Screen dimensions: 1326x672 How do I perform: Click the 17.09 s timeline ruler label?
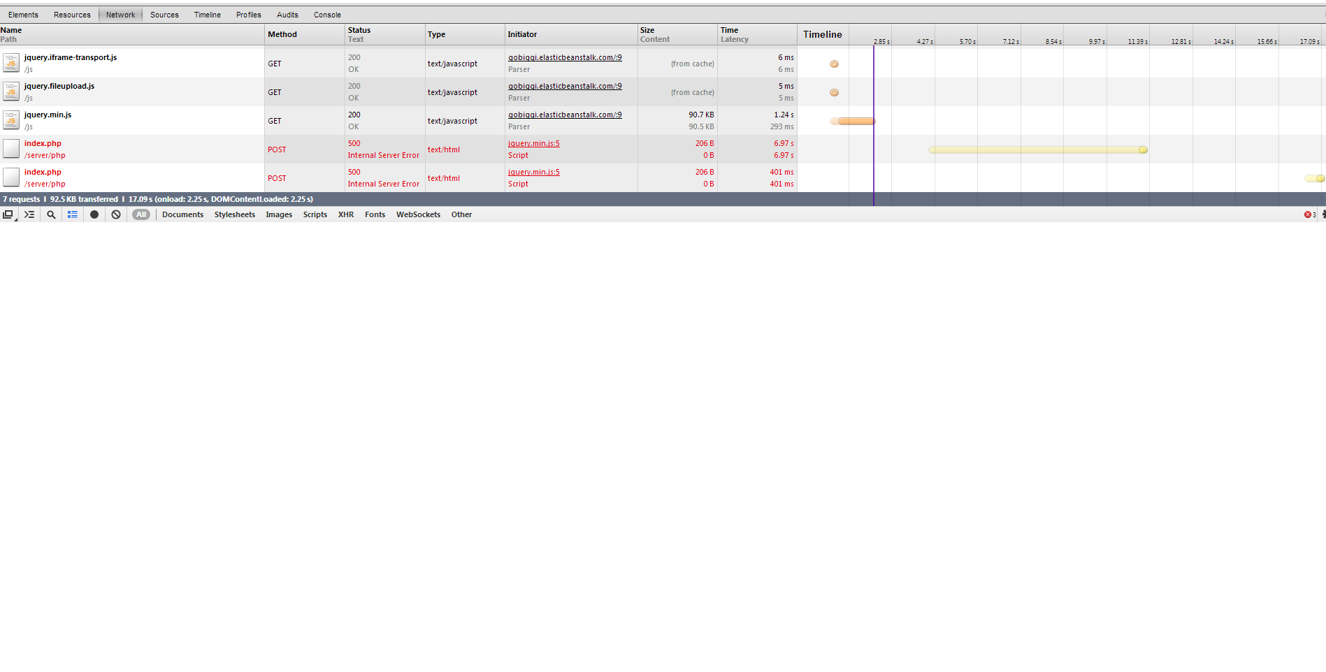(1309, 42)
